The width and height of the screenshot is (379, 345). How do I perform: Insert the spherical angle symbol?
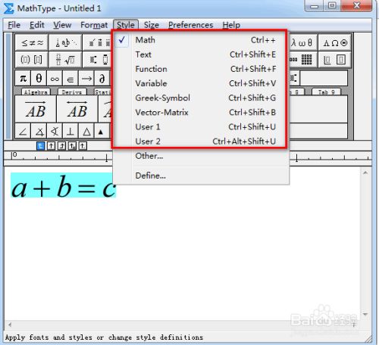tap(55, 131)
